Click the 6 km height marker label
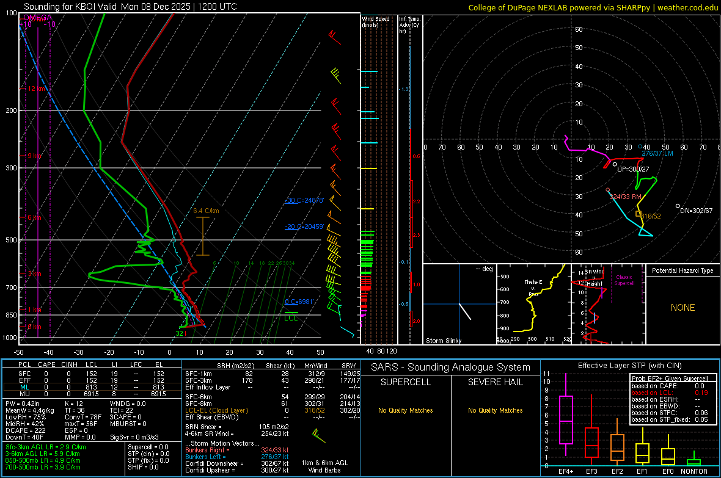 coord(34,217)
